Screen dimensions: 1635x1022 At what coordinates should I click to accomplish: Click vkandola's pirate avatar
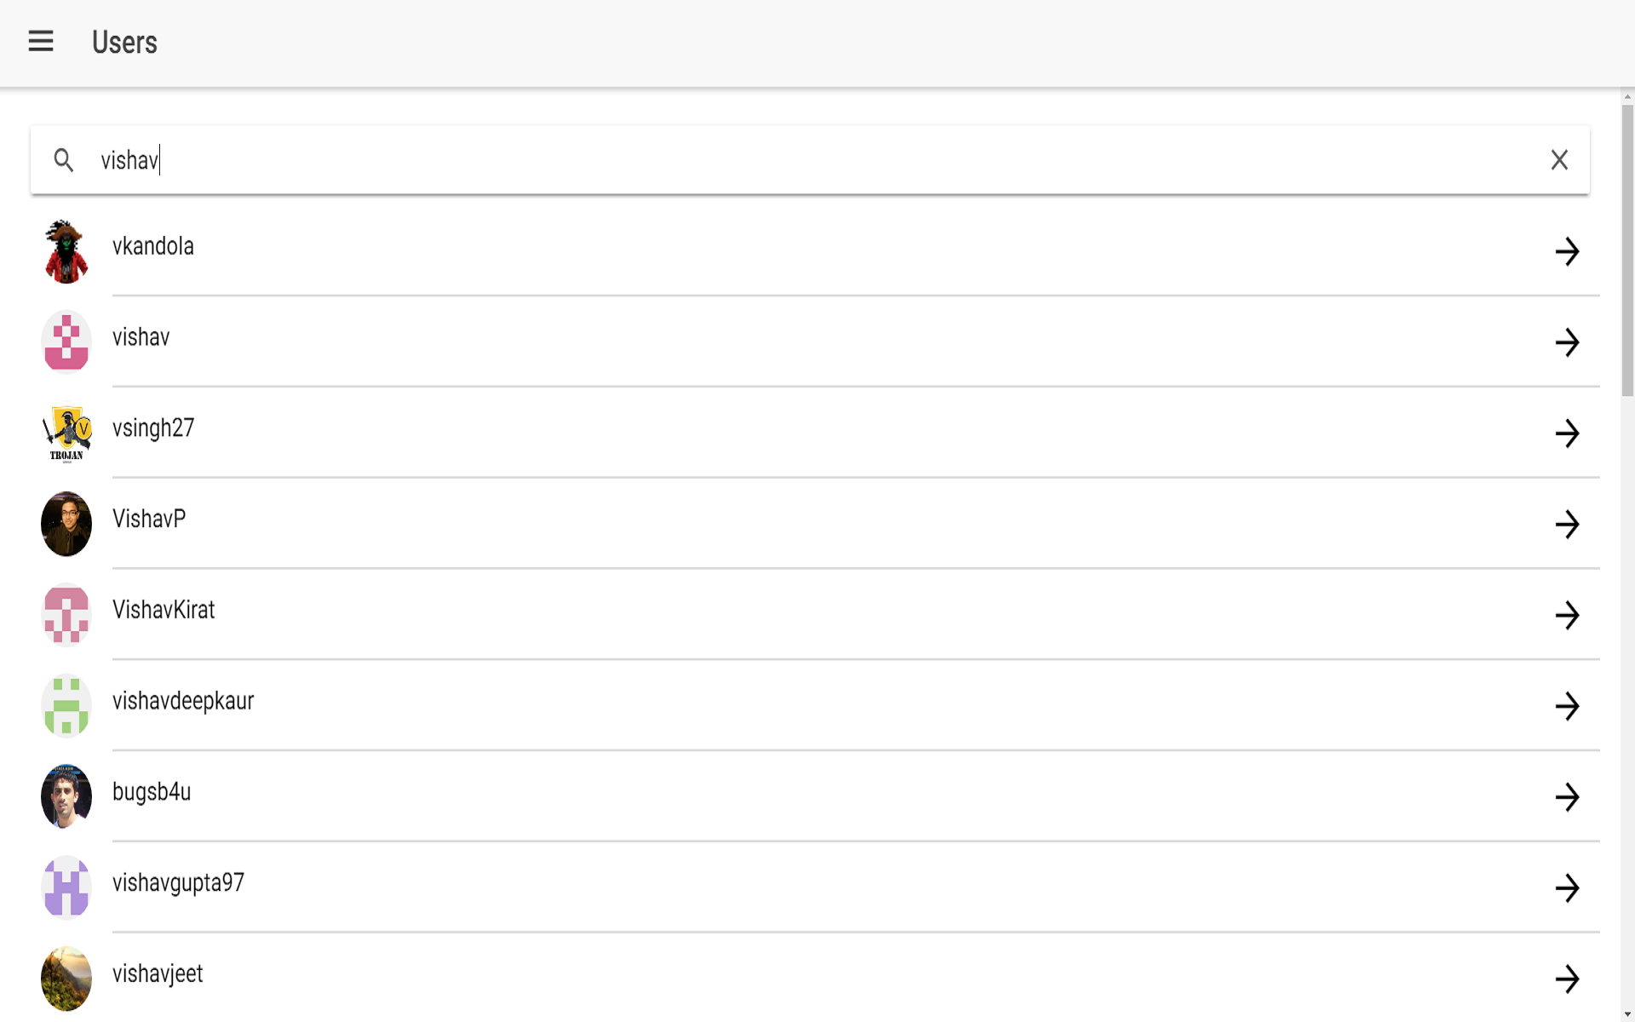coord(66,251)
